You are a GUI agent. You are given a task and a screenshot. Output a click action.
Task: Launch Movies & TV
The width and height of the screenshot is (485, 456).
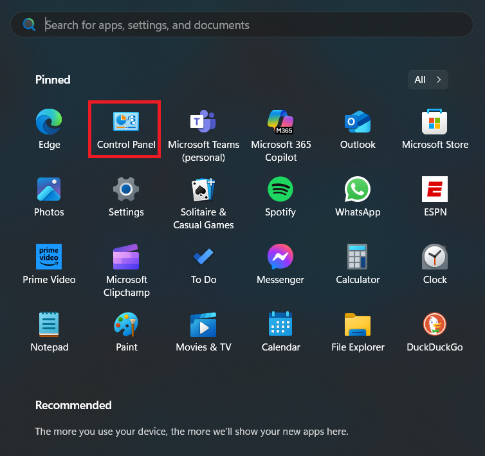coord(203,332)
